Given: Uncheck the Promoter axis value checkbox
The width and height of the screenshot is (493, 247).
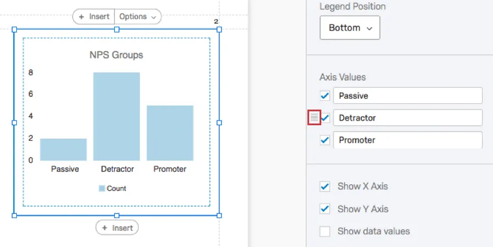Looking at the screenshot, I should pos(325,140).
